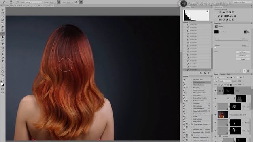Select the Saturation_Mask action
Screen dimensions: 253x142
pyautogui.click(x=198, y=80)
